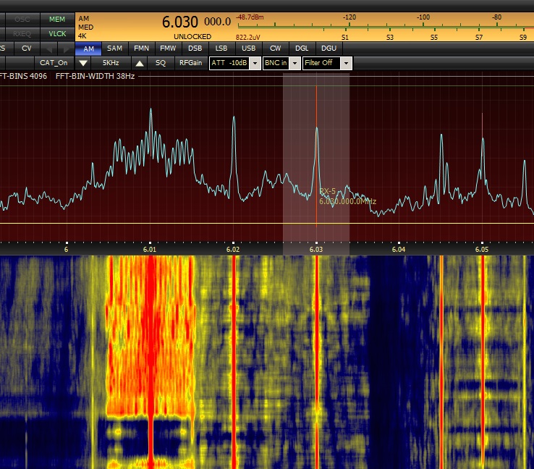
Task: Click the MEM memory button
Action: [57, 20]
